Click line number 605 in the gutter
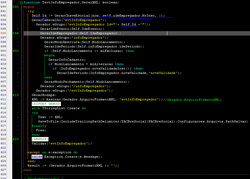The image size is (250, 179). coord(3,73)
